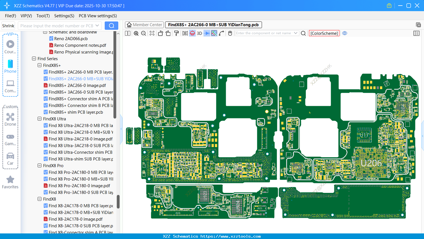Rotate the board view counterclockwise
Image resolution: width=424 pixels, height=239 pixels.
(x=160, y=33)
